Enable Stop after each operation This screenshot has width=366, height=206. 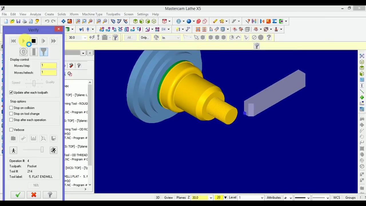[11, 120]
